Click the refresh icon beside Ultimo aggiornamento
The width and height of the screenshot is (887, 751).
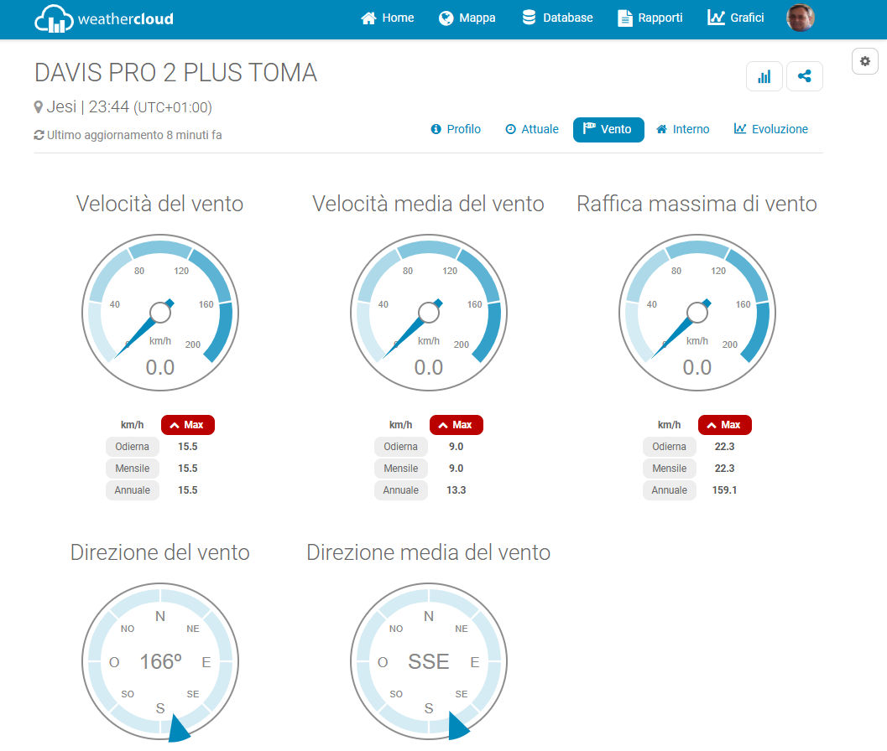pyautogui.click(x=39, y=135)
